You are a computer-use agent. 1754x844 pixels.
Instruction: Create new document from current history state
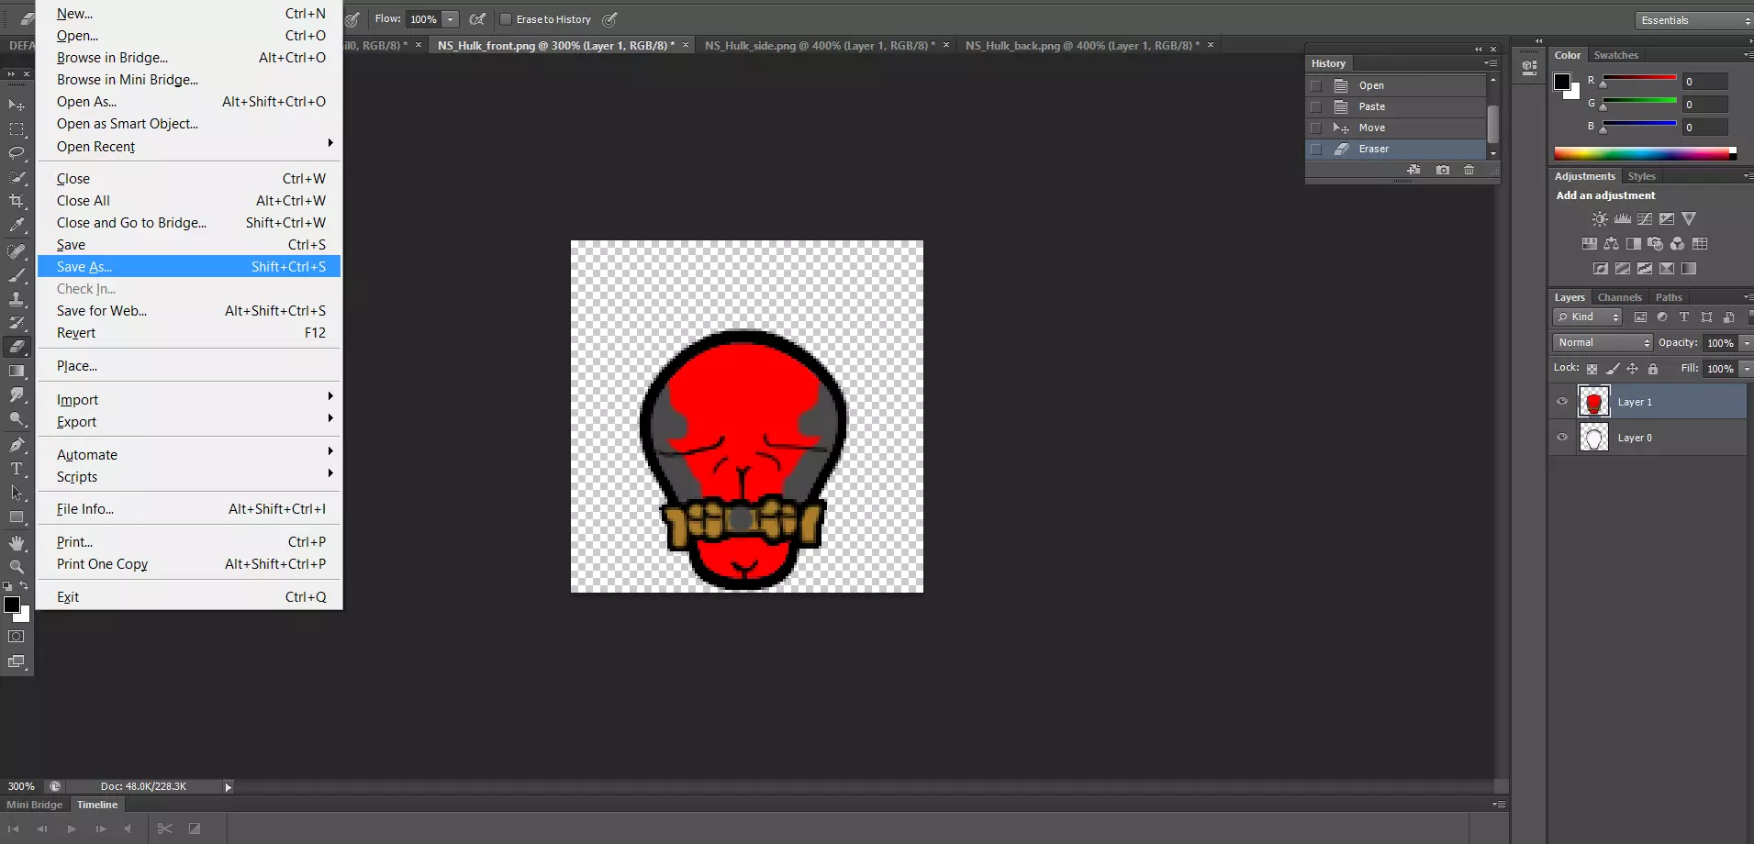1413,170
